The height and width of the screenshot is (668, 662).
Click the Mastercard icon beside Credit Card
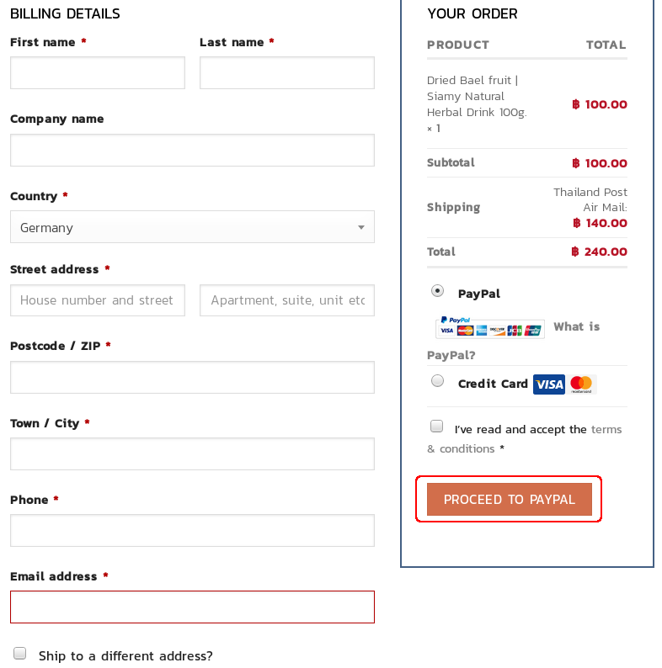coord(581,384)
